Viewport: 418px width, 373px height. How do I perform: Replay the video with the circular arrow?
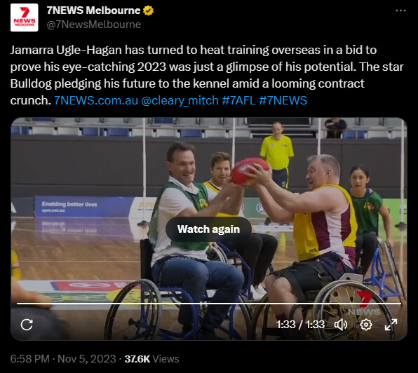[27, 325]
